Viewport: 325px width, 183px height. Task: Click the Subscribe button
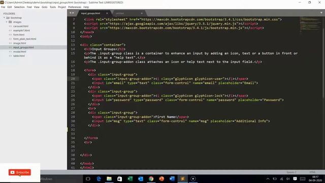click(x=20, y=172)
